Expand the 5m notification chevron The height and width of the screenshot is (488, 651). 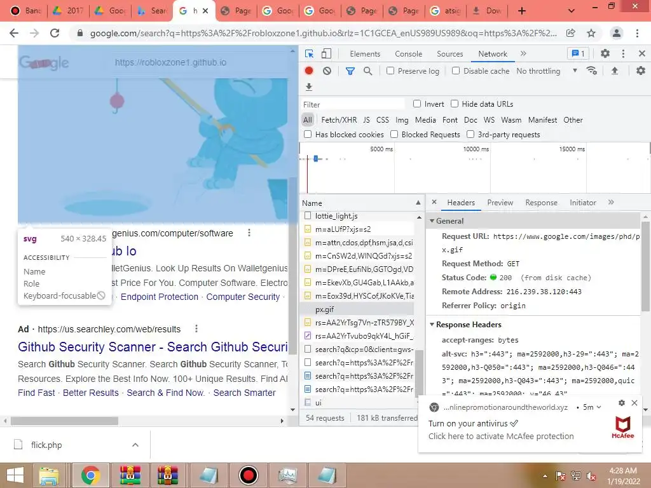(x=599, y=407)
